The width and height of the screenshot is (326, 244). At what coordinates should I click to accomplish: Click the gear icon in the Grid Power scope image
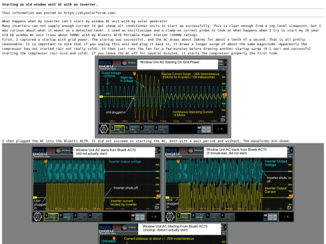click(x=104, y=129)
